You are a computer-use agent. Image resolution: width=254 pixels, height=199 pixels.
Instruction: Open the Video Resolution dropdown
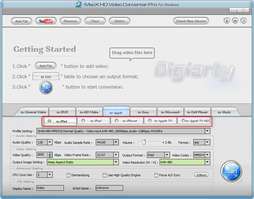coord(207,162)
